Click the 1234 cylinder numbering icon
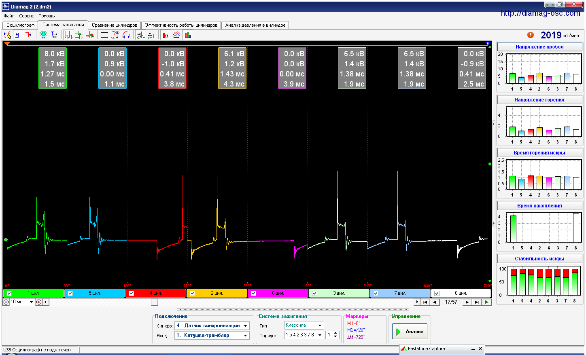The image size is (586, 355). pos(54,35)
